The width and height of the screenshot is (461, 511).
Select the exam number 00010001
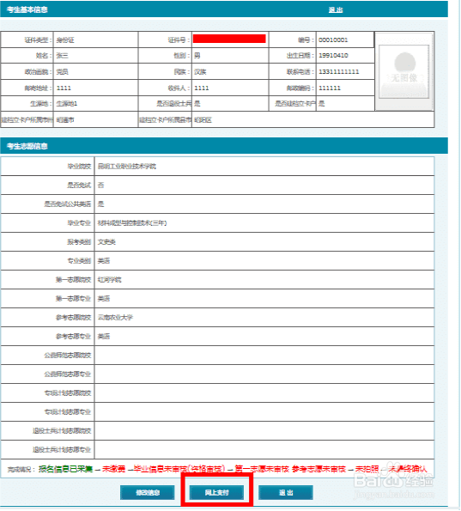point(333,40)
